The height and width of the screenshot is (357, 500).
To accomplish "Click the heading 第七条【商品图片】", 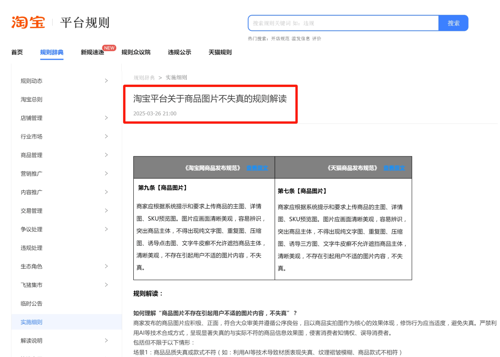I will [302, 191].
